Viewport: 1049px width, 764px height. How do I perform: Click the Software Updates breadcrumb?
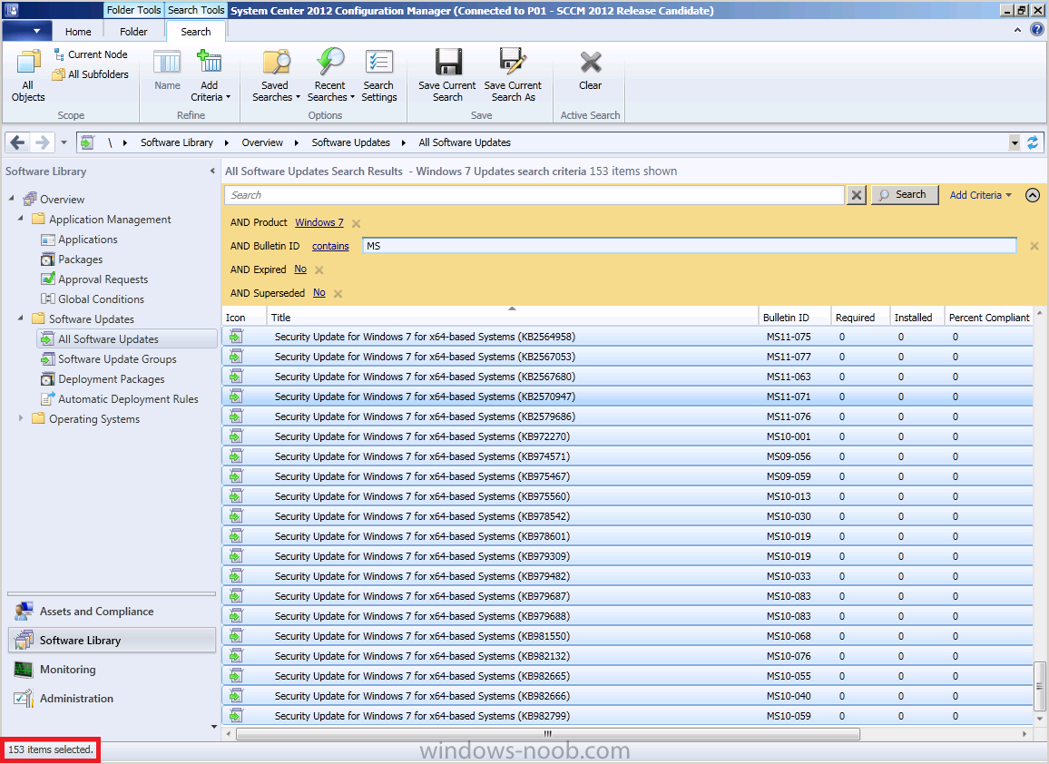pyautogui.click(x=350, y=142)
